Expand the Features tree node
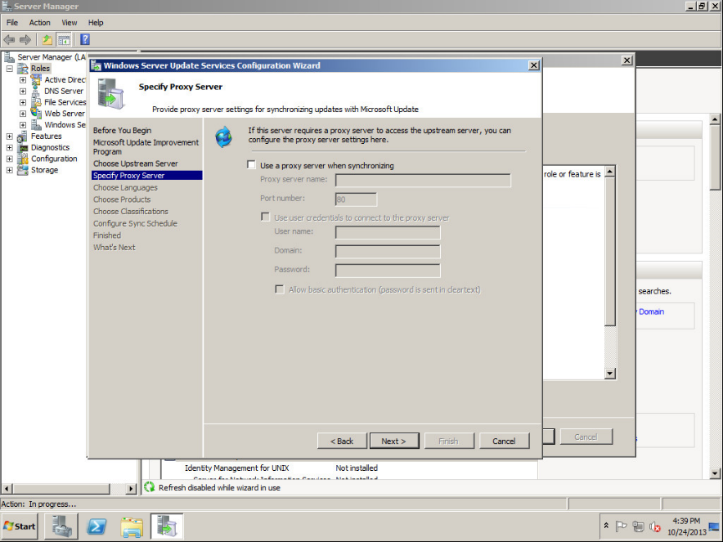The image size is (723, 542). (9, 137)
